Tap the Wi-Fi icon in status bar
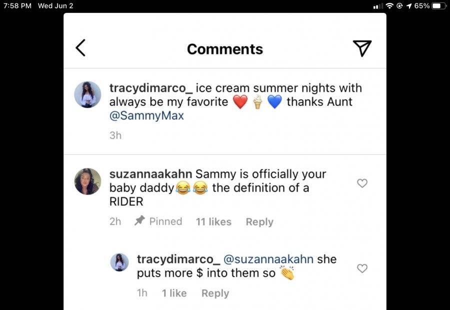This screenshot has width=450, height=310. pyautogui.click(x=389, y=5)
